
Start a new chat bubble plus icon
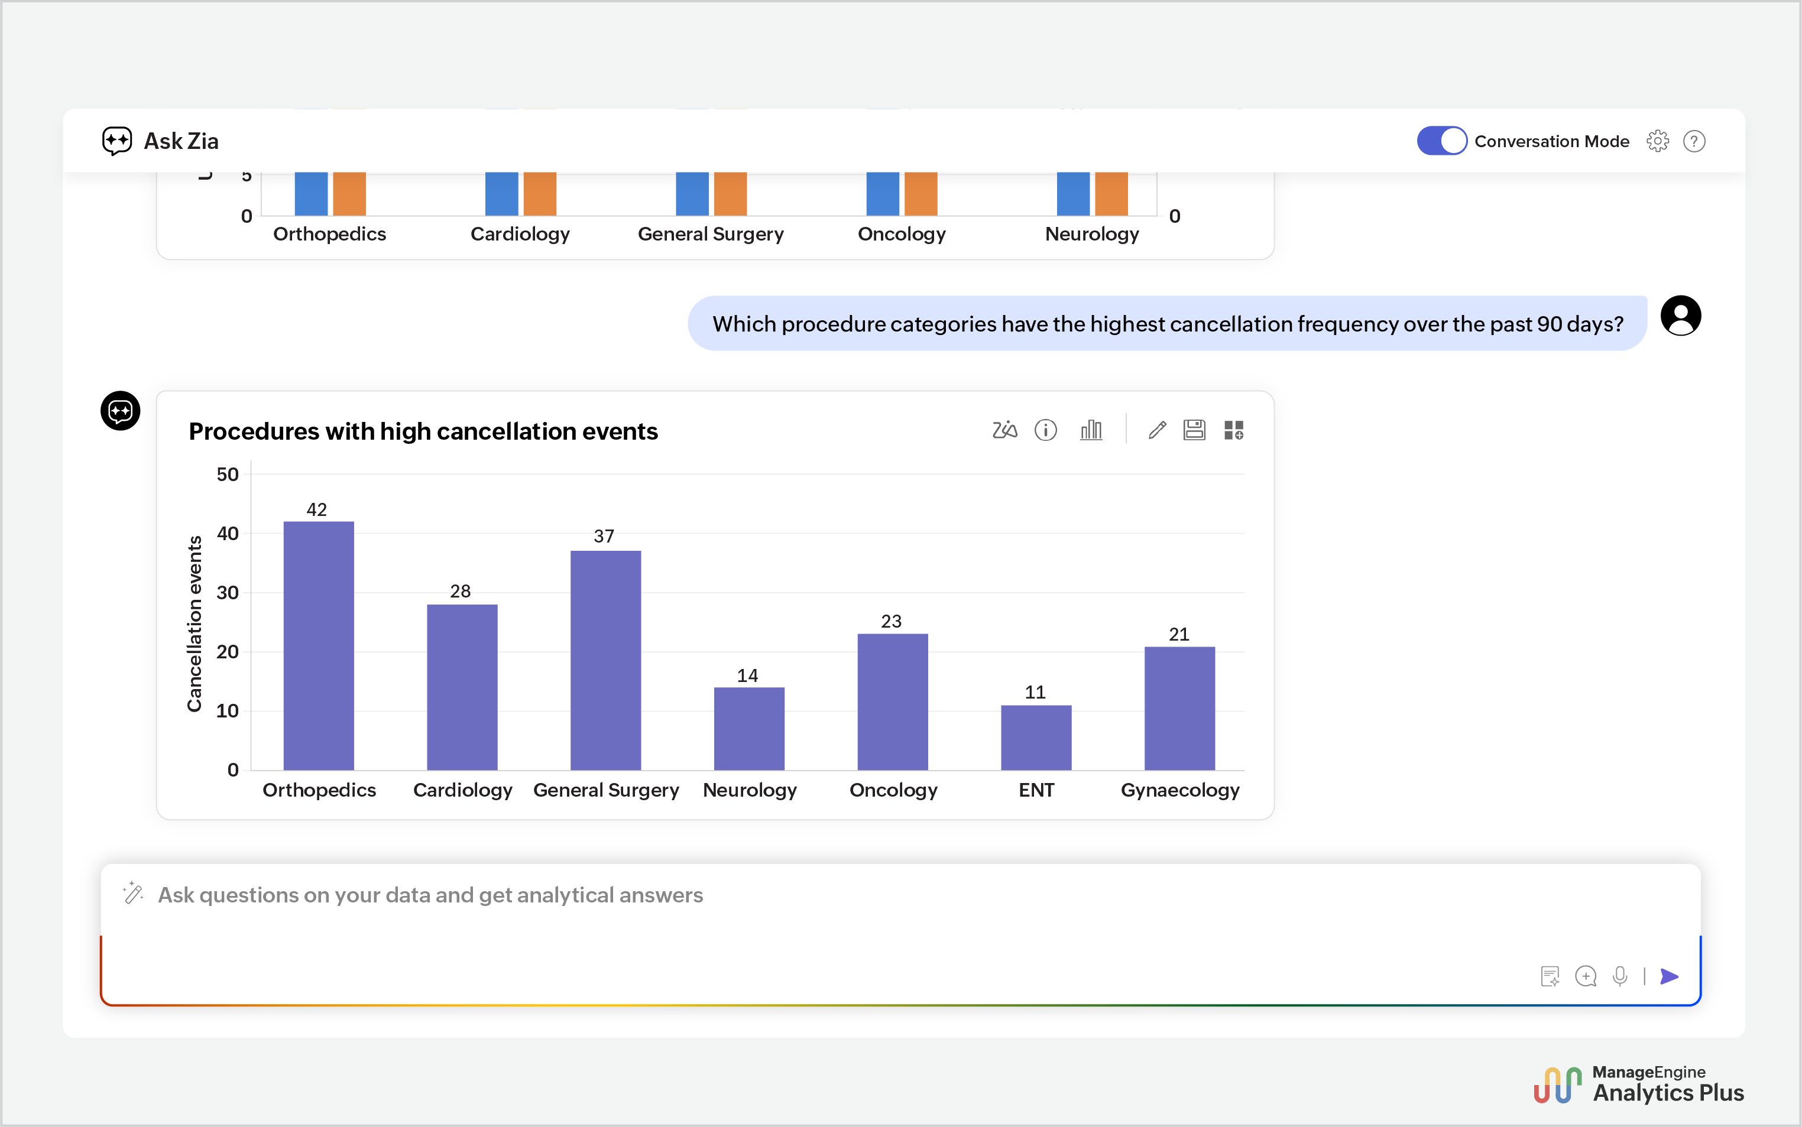pyautogui.click(x=1586, y=976)
